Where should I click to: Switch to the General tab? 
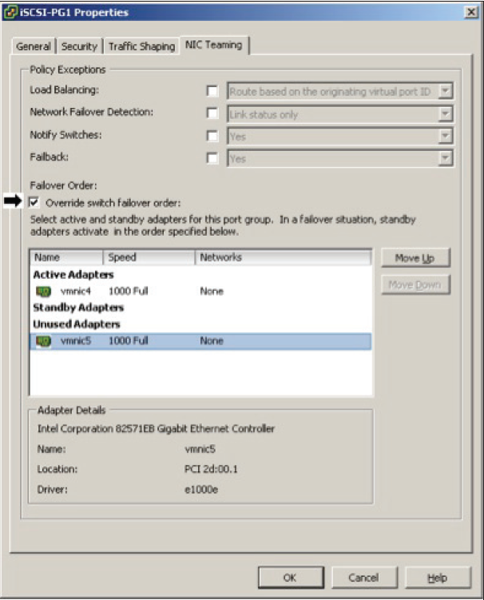[34, 46]
